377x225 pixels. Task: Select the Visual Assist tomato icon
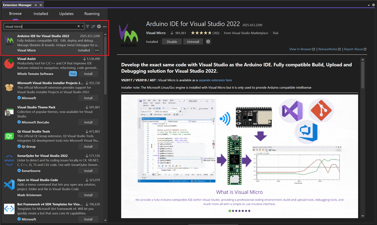pos(9,64)
